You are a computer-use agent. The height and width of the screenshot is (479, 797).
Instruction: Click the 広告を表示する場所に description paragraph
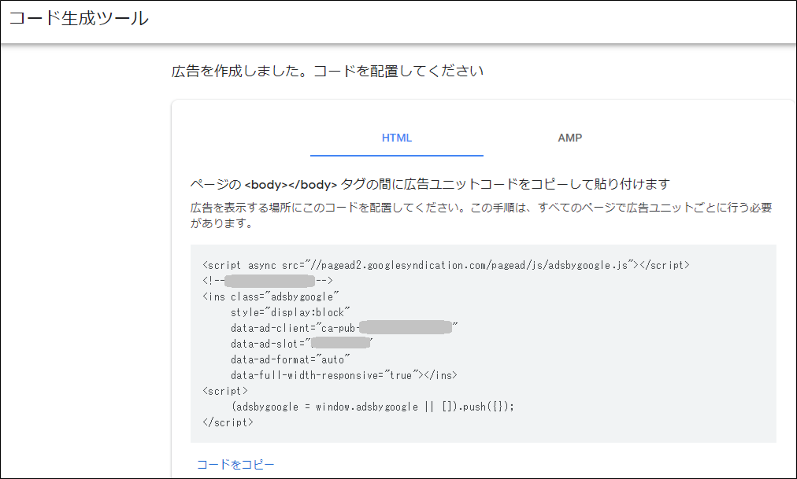[x=481, y=216]
